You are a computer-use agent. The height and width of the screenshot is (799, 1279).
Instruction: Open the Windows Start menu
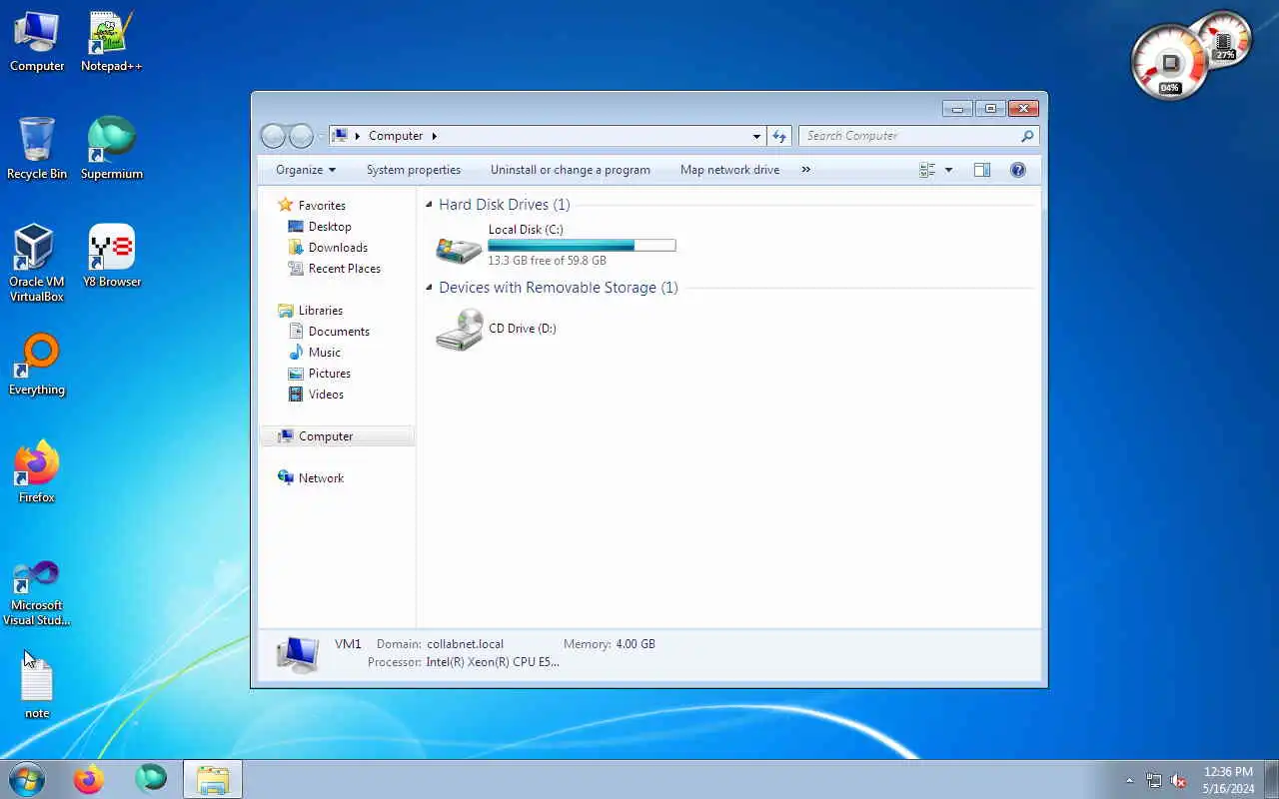pyautogui.click(x=26, y=779)
